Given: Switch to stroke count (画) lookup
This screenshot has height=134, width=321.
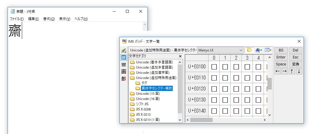Looking at the screenshot, I should [x=124, y=72].
